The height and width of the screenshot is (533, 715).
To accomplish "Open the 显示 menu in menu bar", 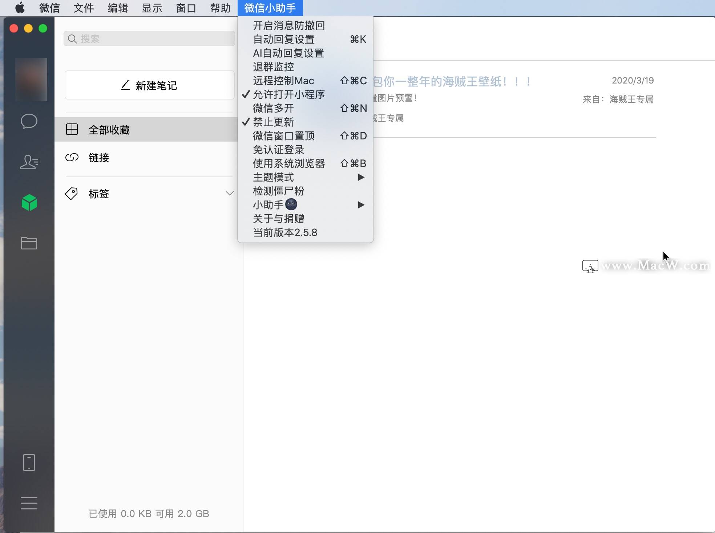I will [x=152, y=8].
